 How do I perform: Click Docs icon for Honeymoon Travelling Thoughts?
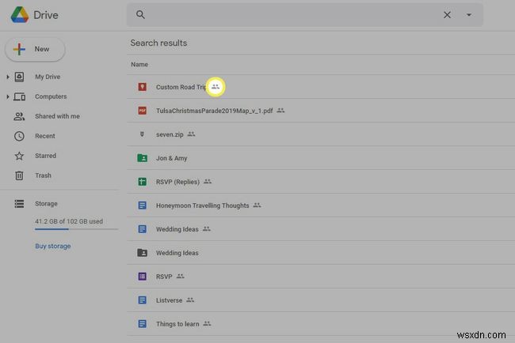(x=142, y=205)
